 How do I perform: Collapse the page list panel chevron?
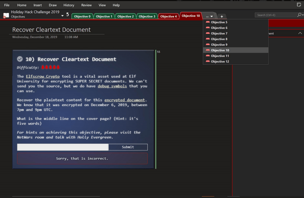point(300,33)
